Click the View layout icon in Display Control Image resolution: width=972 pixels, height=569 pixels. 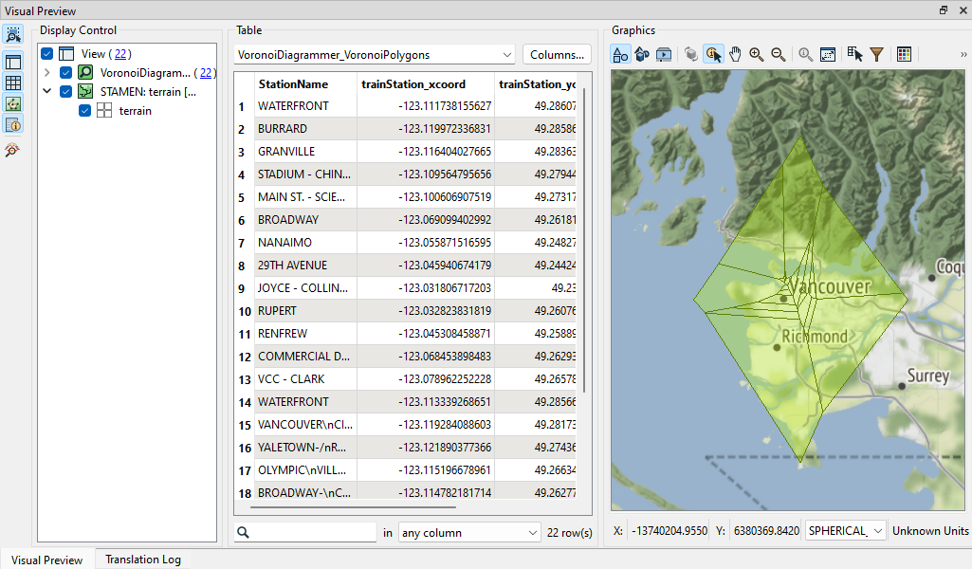pyautogui.click(x=66, y=54)
